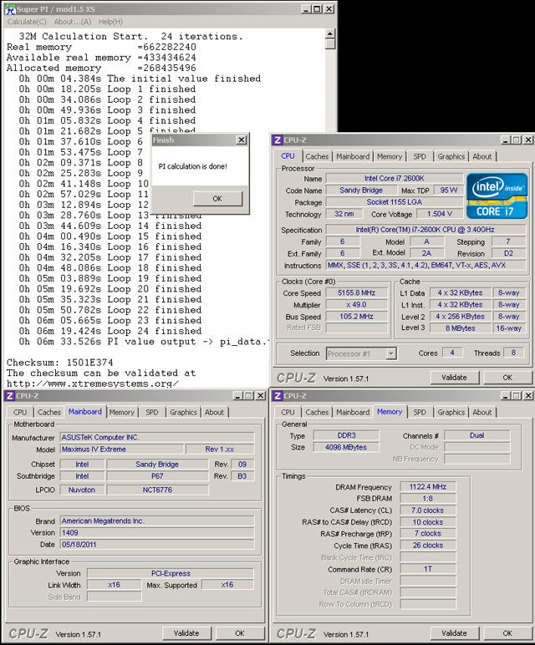The height and width of the screenshot is (645, 535).
Task: Click OK button in motherboard info window
Action: tap(239, 633)
